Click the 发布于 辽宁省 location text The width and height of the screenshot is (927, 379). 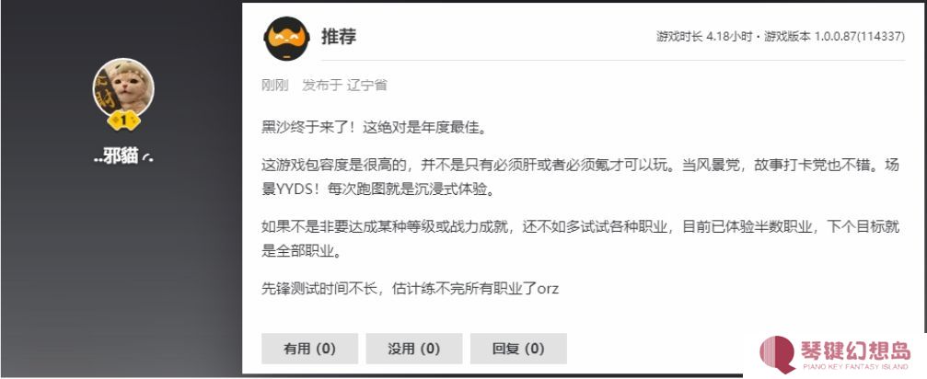click(x=344, y=86)
